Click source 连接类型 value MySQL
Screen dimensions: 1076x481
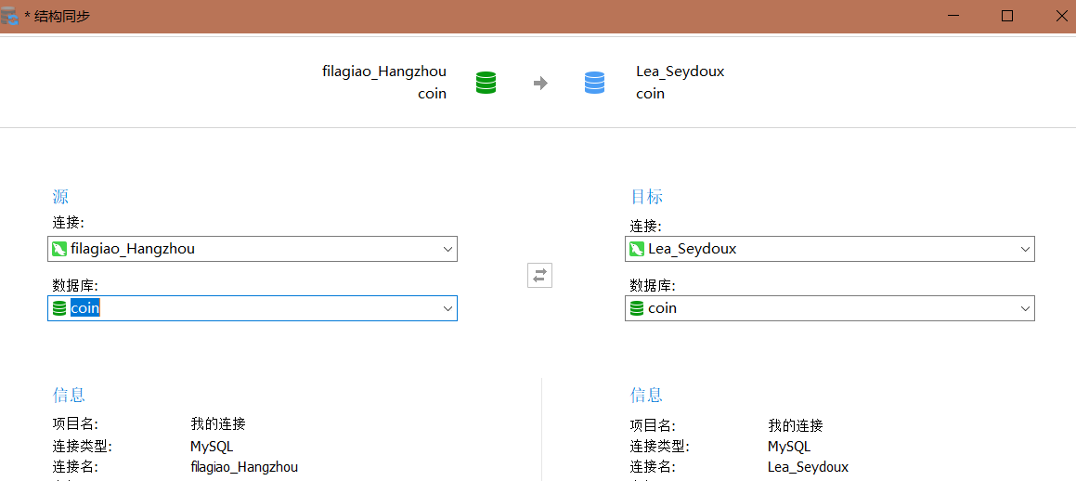[212, 447]
